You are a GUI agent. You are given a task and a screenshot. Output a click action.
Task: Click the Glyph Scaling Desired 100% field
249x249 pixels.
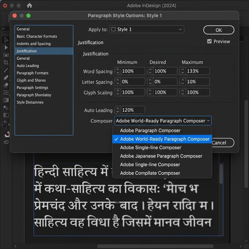click(165, 92)
